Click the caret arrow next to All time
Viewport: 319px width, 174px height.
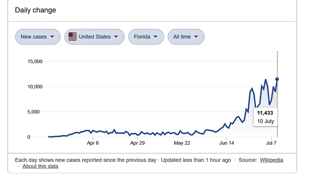tap(196, 37)
